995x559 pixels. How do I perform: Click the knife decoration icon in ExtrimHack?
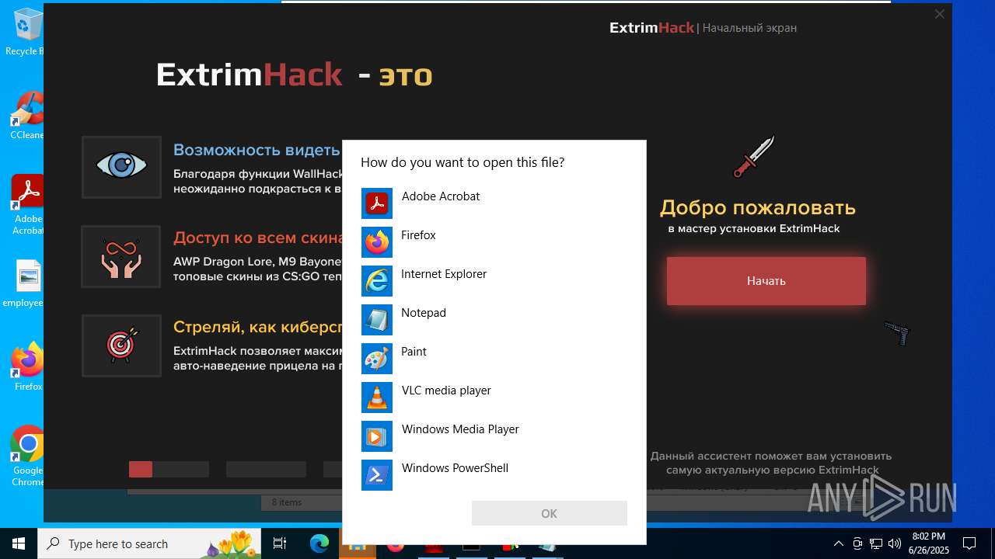pyautogui.click(x=754, y=157)
